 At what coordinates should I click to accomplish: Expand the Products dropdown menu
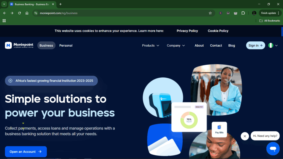pyautogui.click(x=151, y=46)
